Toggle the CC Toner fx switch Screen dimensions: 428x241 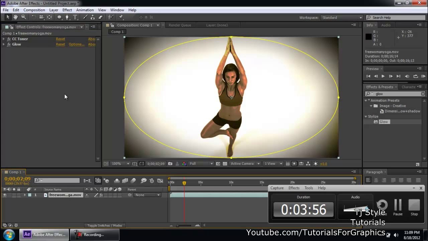[x=9, y=39]
